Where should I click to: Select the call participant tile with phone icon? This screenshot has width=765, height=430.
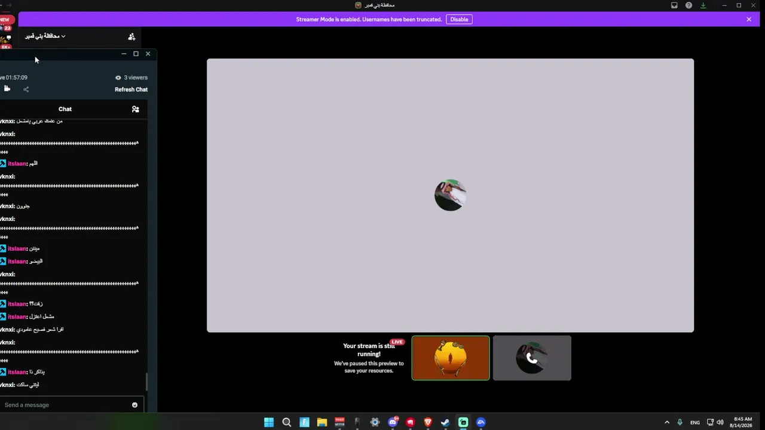532,358
